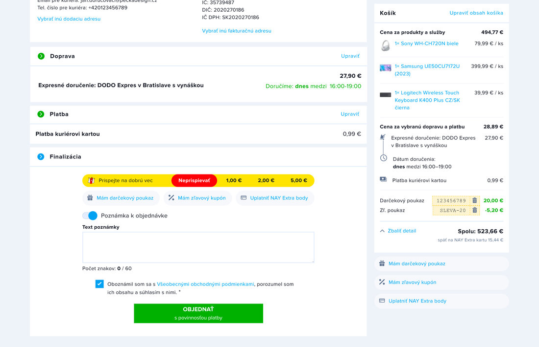Open Mám darčekový poukaz under the cart summary

[416, 263]
